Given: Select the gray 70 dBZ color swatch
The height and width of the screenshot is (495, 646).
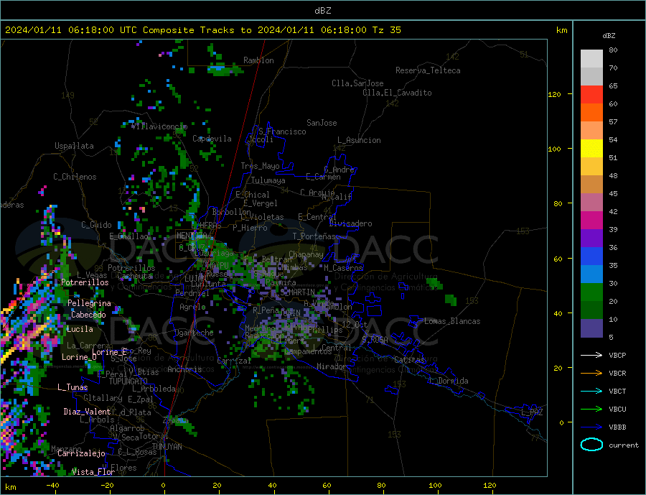Looking at the screenshot, I should pos(591,76).
